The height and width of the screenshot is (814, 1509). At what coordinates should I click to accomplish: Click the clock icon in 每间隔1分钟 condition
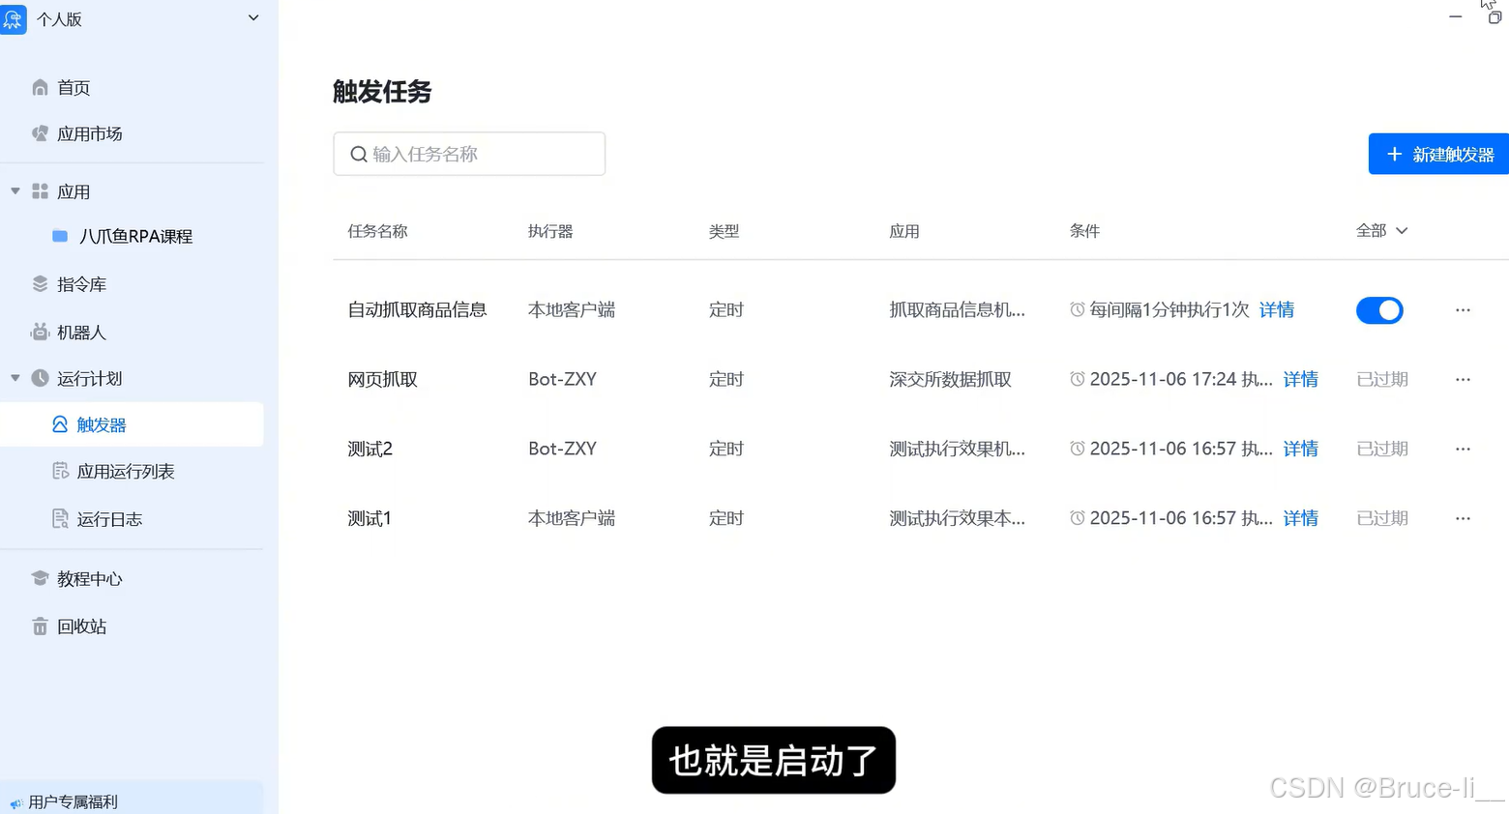tap(1077, 309)
